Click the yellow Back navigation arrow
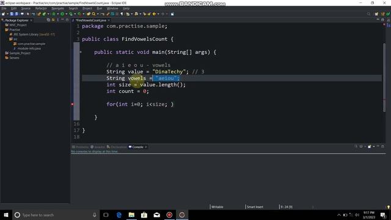The image size is (391, 220). pyautogui.click(x=154, y=14)
